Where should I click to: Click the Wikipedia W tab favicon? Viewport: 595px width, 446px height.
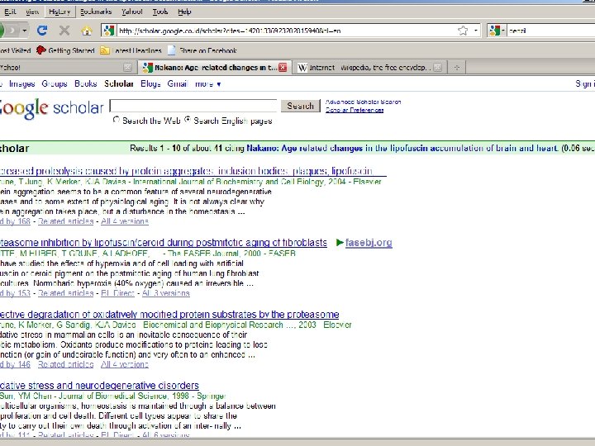coord(302,68)
